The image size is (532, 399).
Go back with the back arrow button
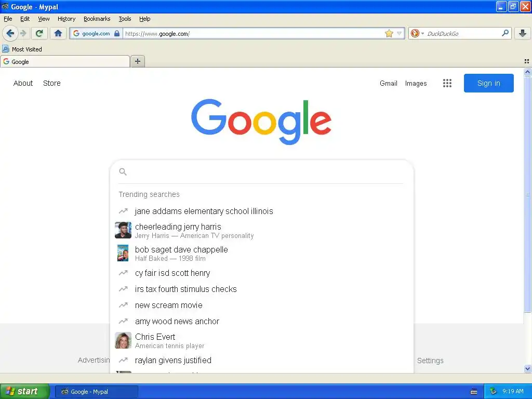coord(10,33)
